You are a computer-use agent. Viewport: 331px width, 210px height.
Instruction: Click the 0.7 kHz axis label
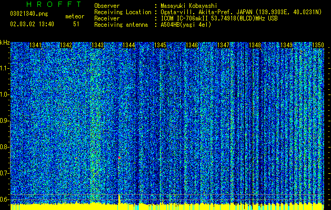(5, 173)
